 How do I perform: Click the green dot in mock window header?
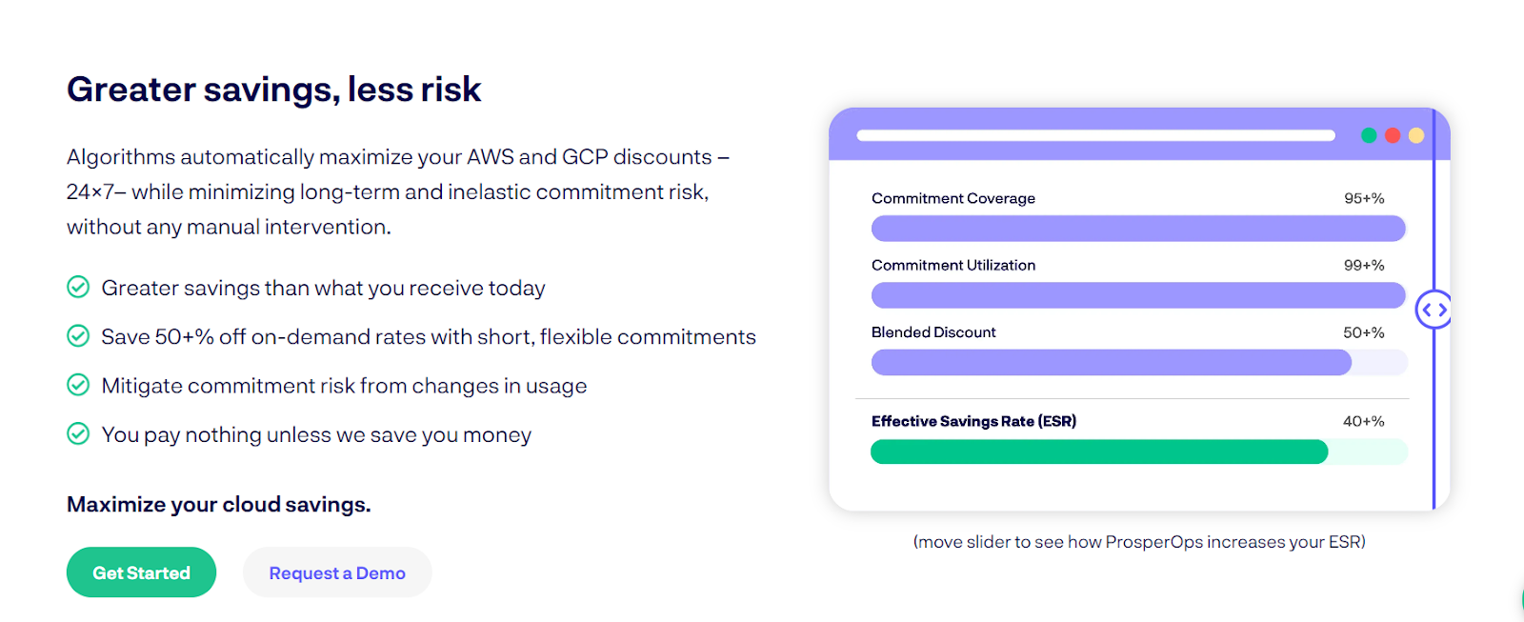(x=1369, y=135)
